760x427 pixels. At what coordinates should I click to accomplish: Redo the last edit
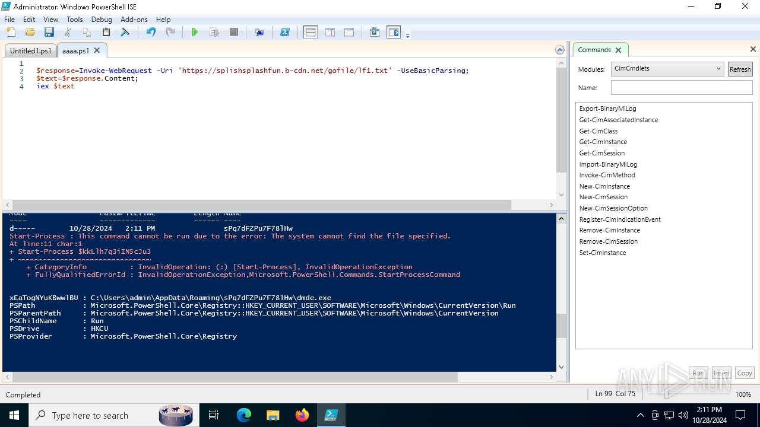click(x=170, y=33)
